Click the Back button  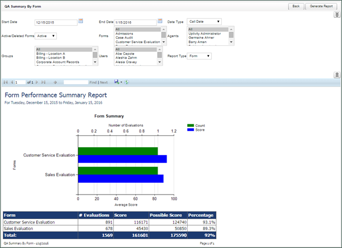coord(296,6)
